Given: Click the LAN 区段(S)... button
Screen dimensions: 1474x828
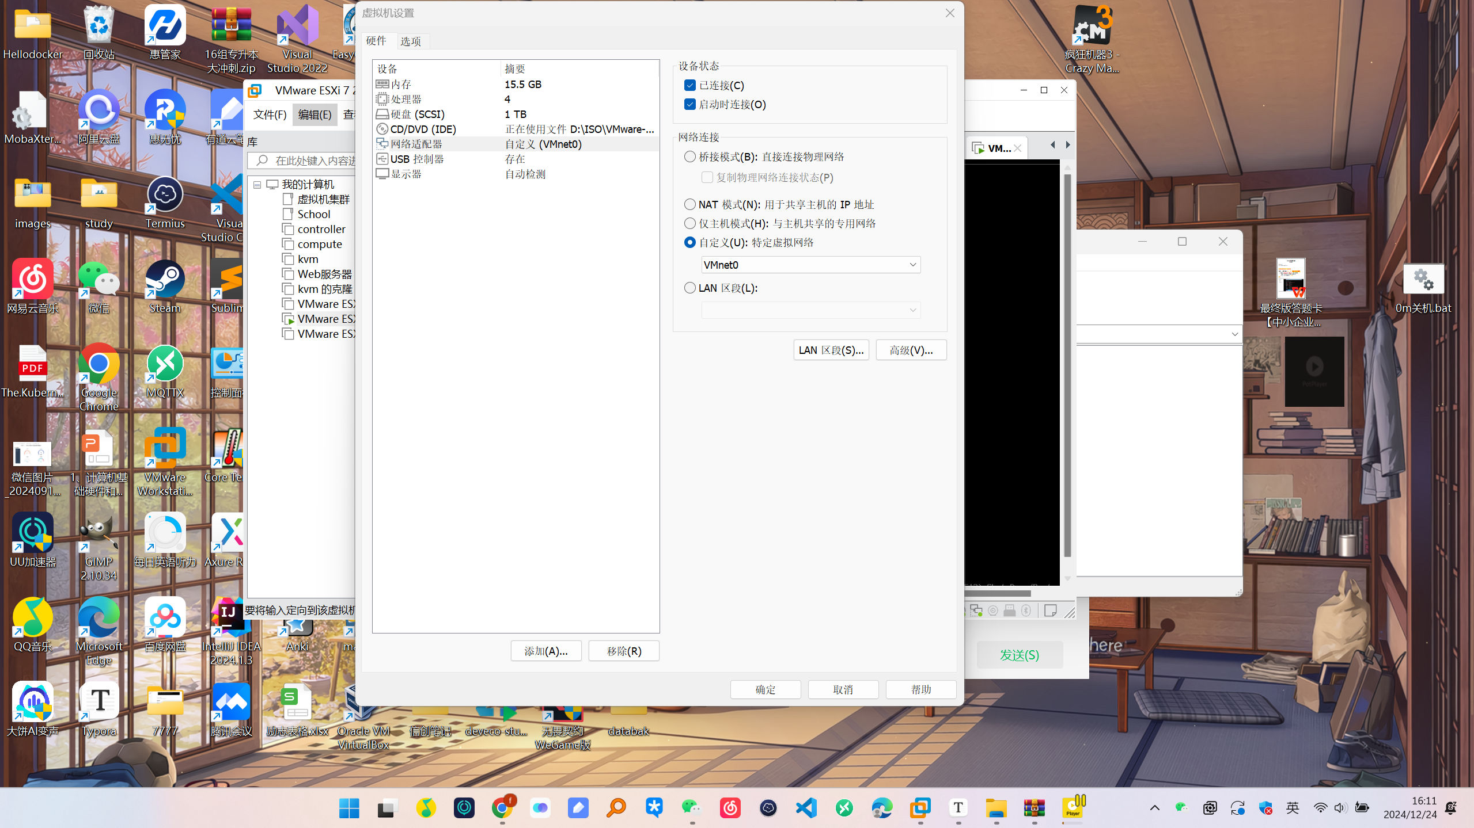Looking at the screenshot, I should pyautogui.click(x=831, y=350).
